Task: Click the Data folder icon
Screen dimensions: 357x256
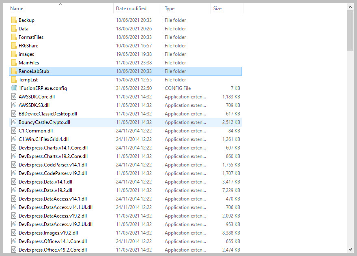Action: [x=14, y=28]
